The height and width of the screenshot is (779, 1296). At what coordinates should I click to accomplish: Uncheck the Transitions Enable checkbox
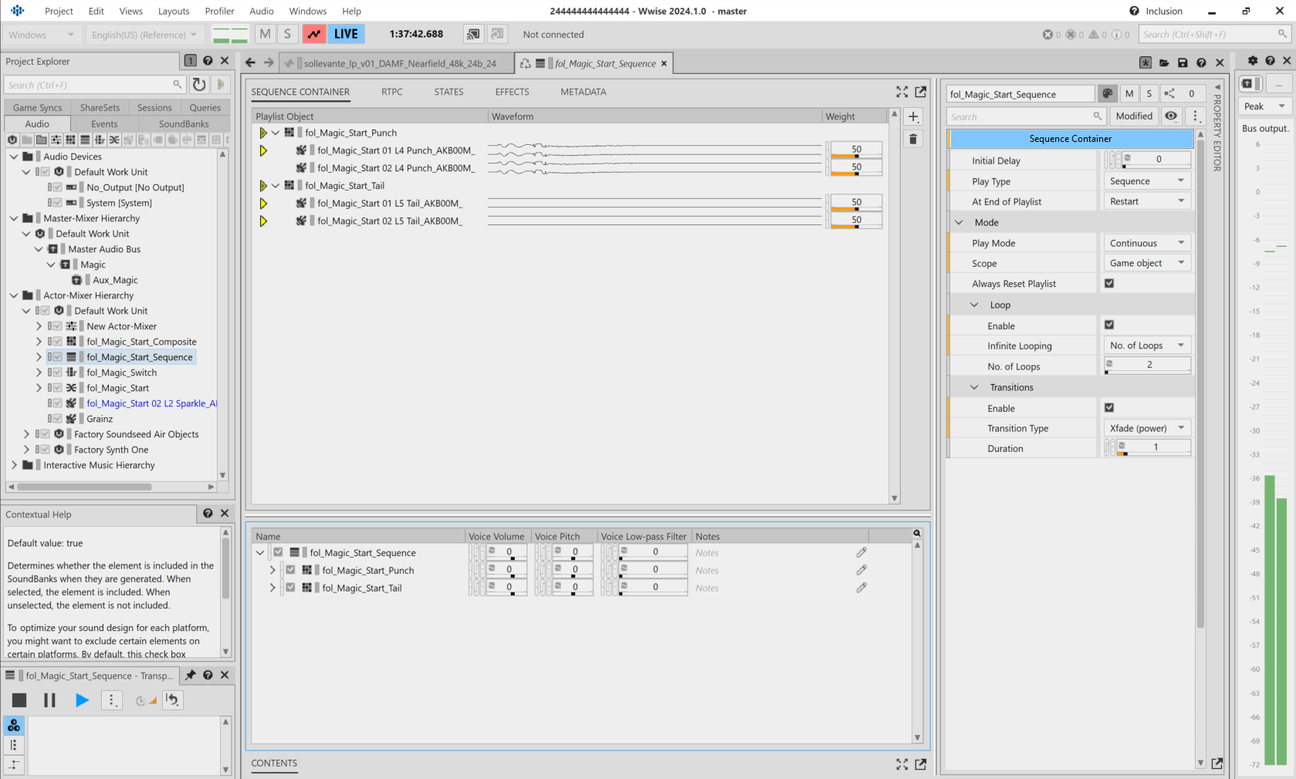point(1109,408)
